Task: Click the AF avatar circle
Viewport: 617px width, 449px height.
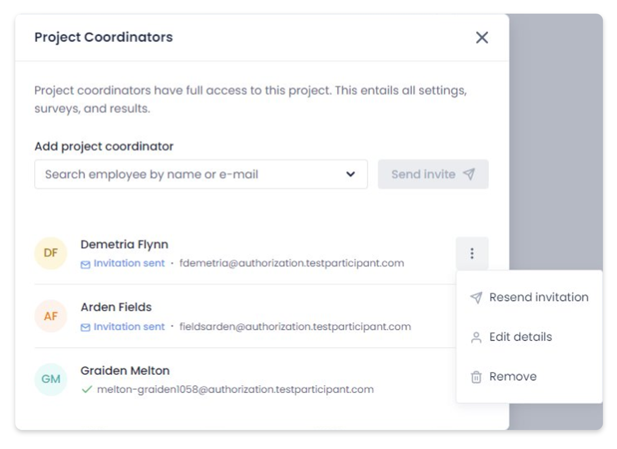Action: pyautogui.click(x=51, y=316)
